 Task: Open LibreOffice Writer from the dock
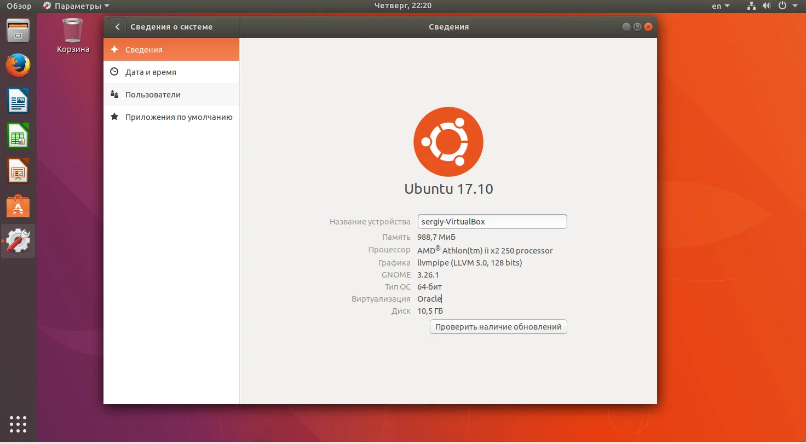point(18,101)
